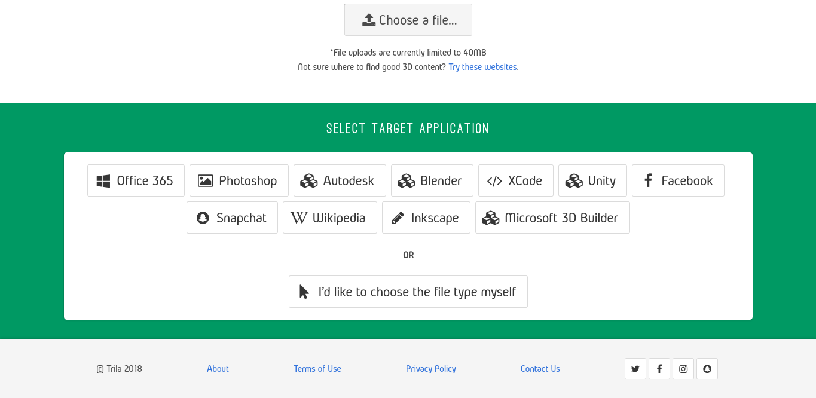816x398 pixels.
Task: Choose Photoshop as target application
Action: point(239,180)
